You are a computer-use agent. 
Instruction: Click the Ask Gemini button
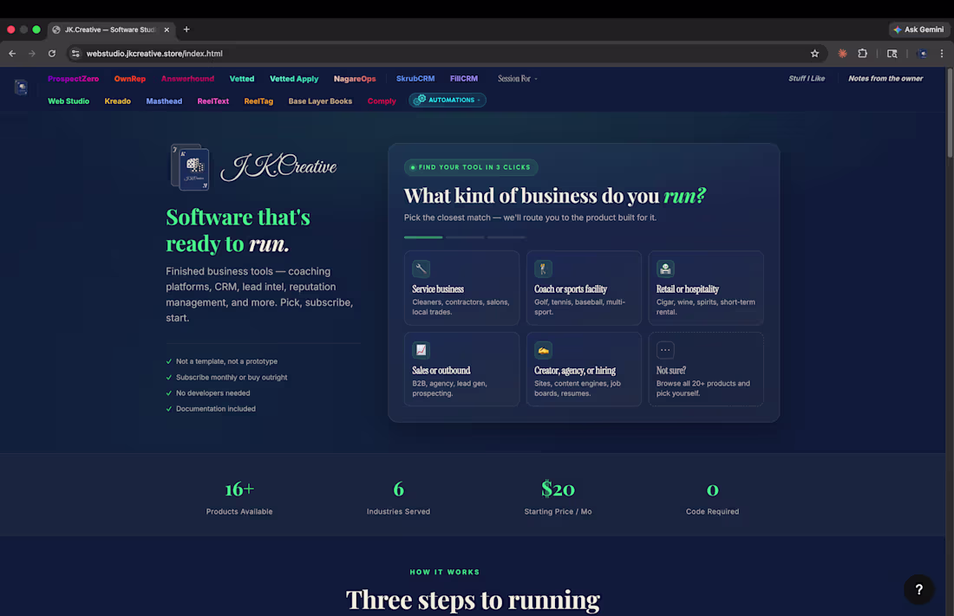(x=918, y=29)
